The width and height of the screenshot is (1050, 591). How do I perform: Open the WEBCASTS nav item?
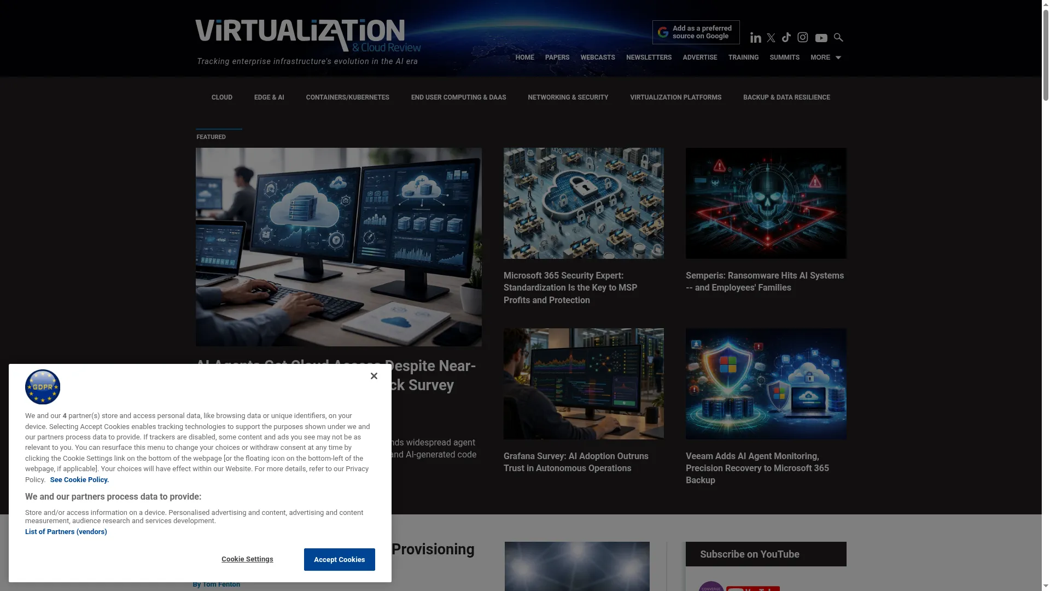click(598, 57)
